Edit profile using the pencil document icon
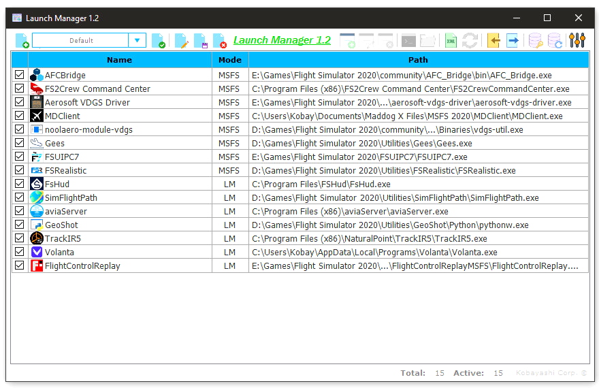 pyautogui.click(x=181, y=40)
